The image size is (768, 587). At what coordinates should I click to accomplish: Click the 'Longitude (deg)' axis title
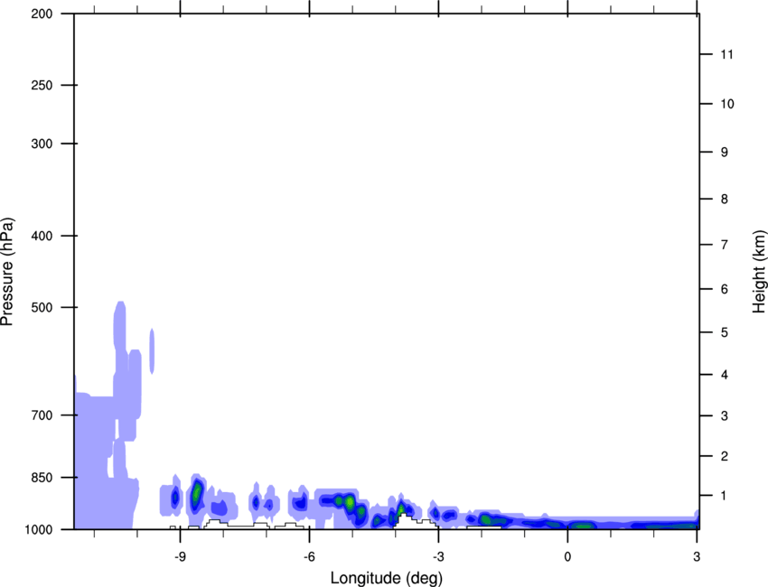click(387, 578)
